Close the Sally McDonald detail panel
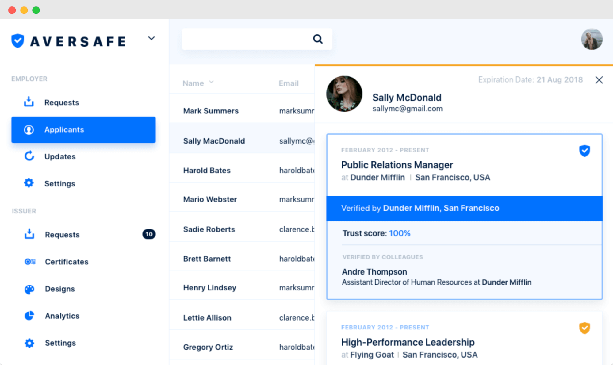The width and height of the screenshot is (613, 365). click(x=599, y=80)
